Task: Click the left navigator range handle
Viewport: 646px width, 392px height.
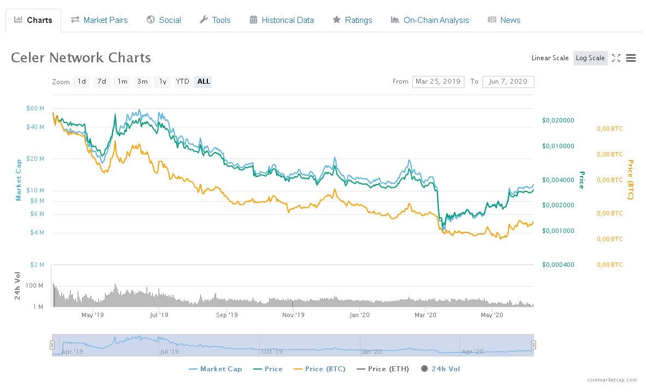Action: [x=53, y=345]
